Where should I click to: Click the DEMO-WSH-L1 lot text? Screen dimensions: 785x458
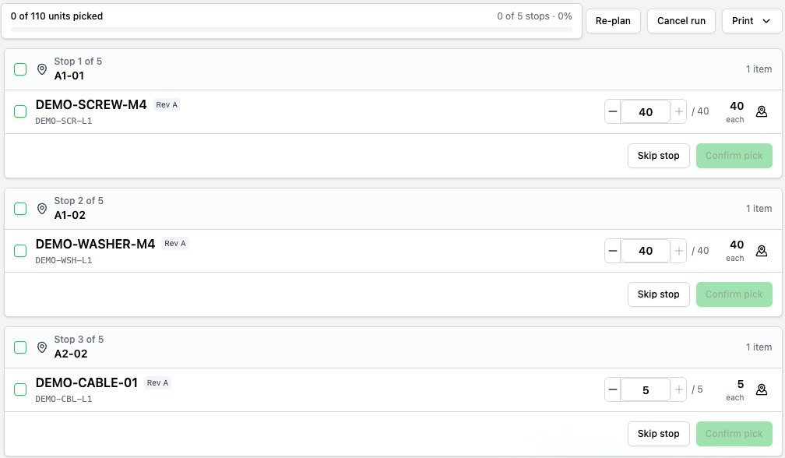coord(64,260)
